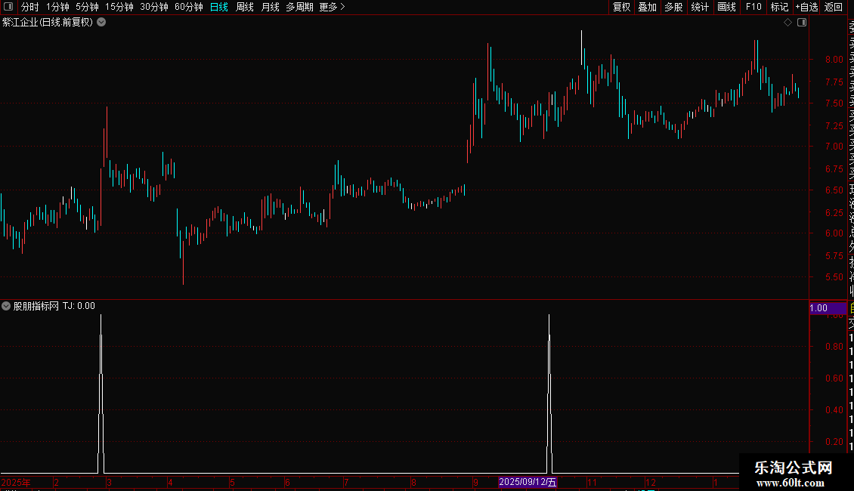Viewport: 854px width, 491px height.
Task: Click the 1.00 indicator value box
Action: click(828, 308)
